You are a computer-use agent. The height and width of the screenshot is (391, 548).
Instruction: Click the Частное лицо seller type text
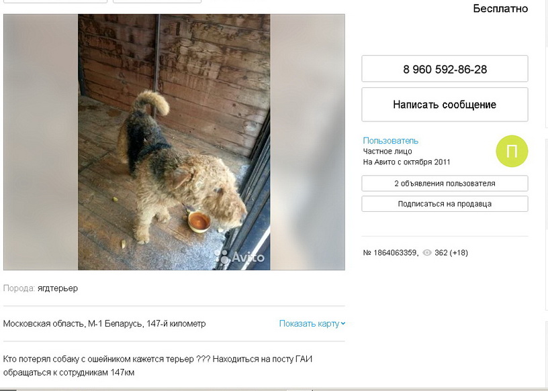click(x=387, y=152)
